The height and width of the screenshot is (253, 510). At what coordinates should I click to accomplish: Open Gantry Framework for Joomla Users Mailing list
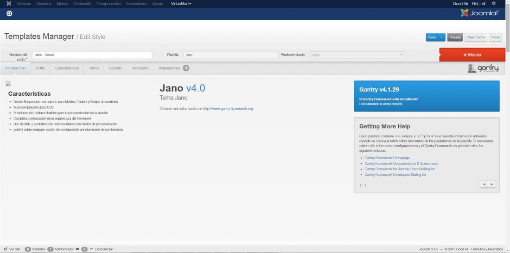coord(400,169)
